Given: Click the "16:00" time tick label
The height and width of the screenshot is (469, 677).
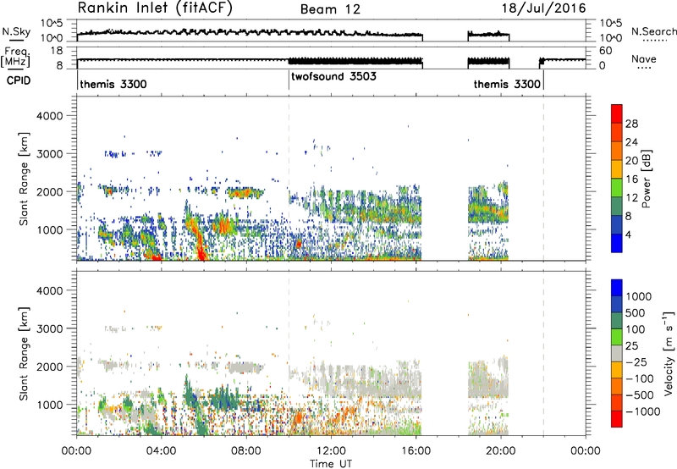Looking at the screenshot, I should (x=416, y=451).
